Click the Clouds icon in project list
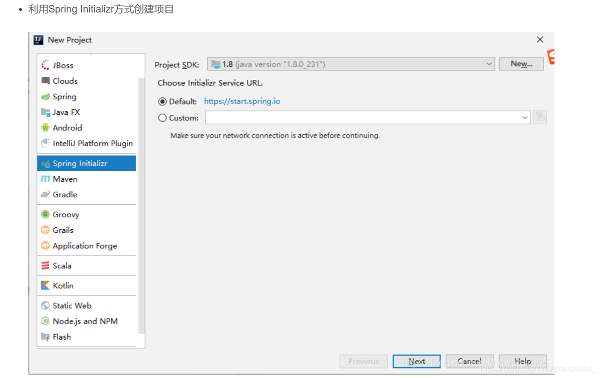Screen dimensions: 601x378 coord(45,81)
